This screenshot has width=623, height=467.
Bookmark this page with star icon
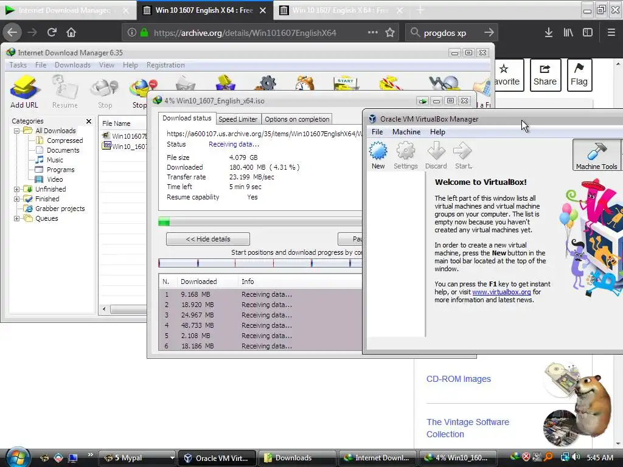pyautogui.click(x=390, y=33)
